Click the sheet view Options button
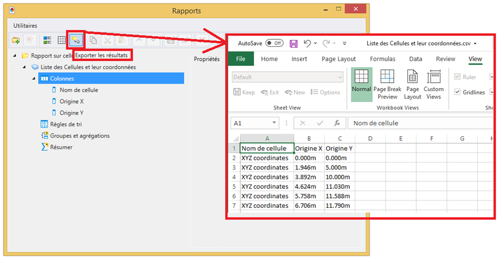 coord(325,92)
